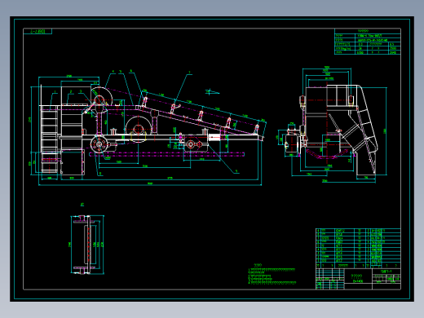424x318 pixels.
Task: Click the gear reducer unit below the inclined conveyor
Action: click(x=197, y=144)
